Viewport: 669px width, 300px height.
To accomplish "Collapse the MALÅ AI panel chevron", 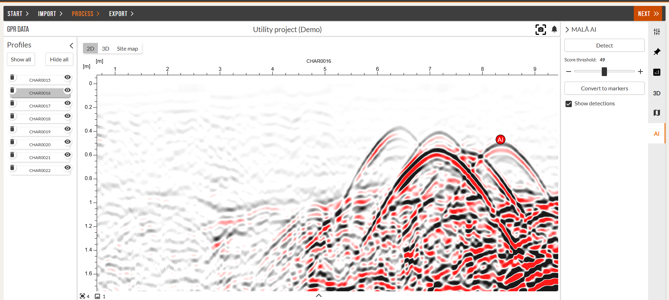I will click(567, 30).
